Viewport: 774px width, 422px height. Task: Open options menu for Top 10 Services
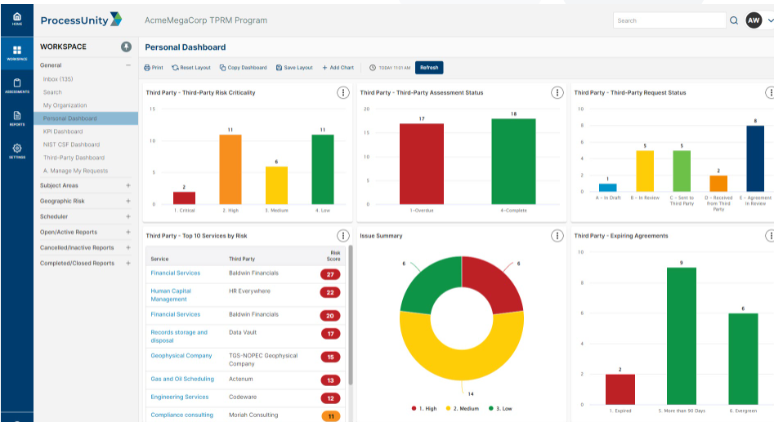coord(343,236)
